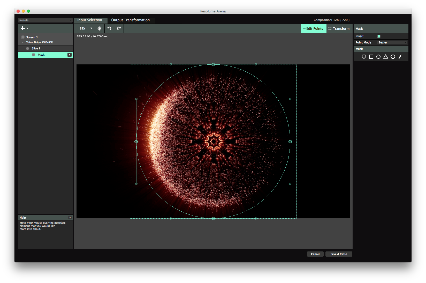Image resolution: width=426 pixels, height=283 pixels.
Task: Activate the freehand pen mask tool
Action: pos(400,57)
